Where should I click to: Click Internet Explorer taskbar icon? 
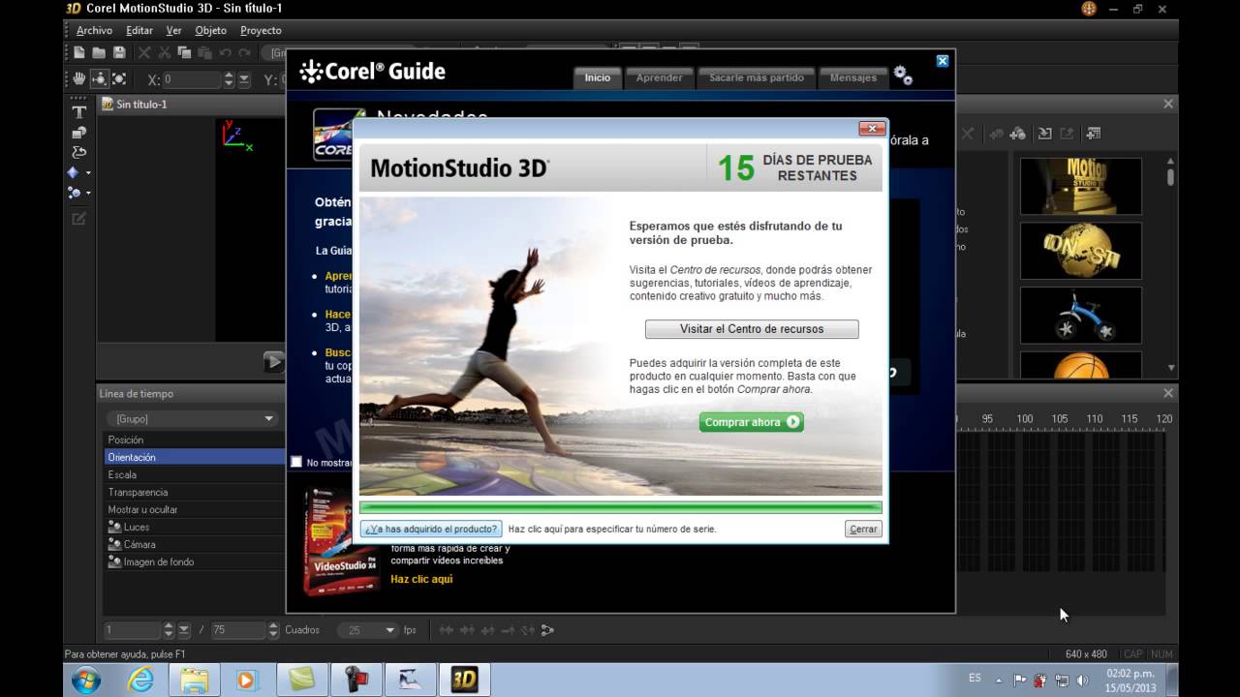click(140, 680)
